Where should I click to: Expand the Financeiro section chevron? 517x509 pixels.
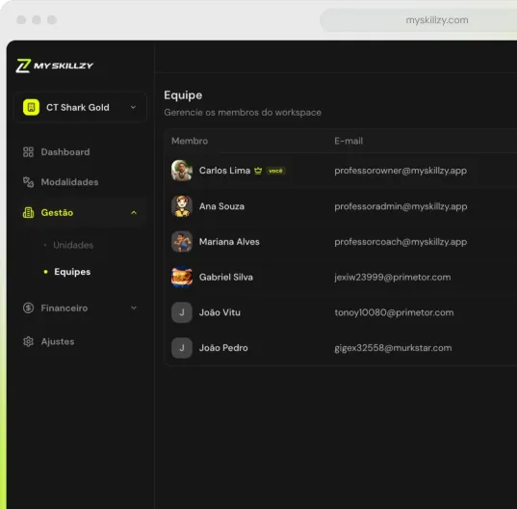(x=134, y=308)
